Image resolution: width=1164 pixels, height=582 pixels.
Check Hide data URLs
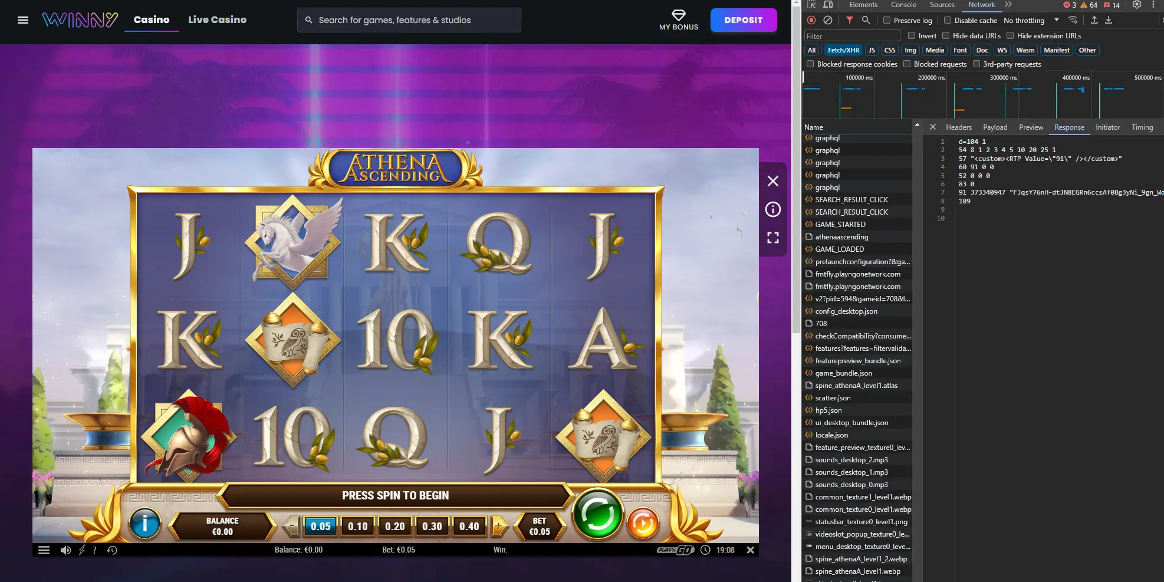click(946, 35)
